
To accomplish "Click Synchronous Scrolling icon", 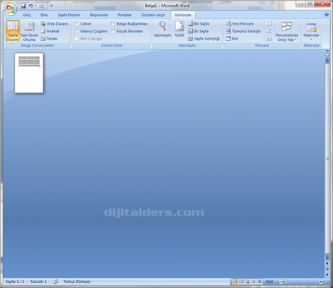I will tap(269, 31).
